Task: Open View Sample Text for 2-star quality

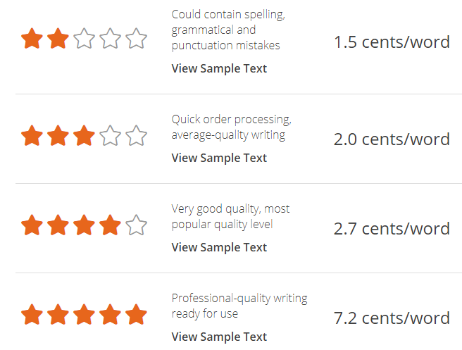Action: click(219, 68)
